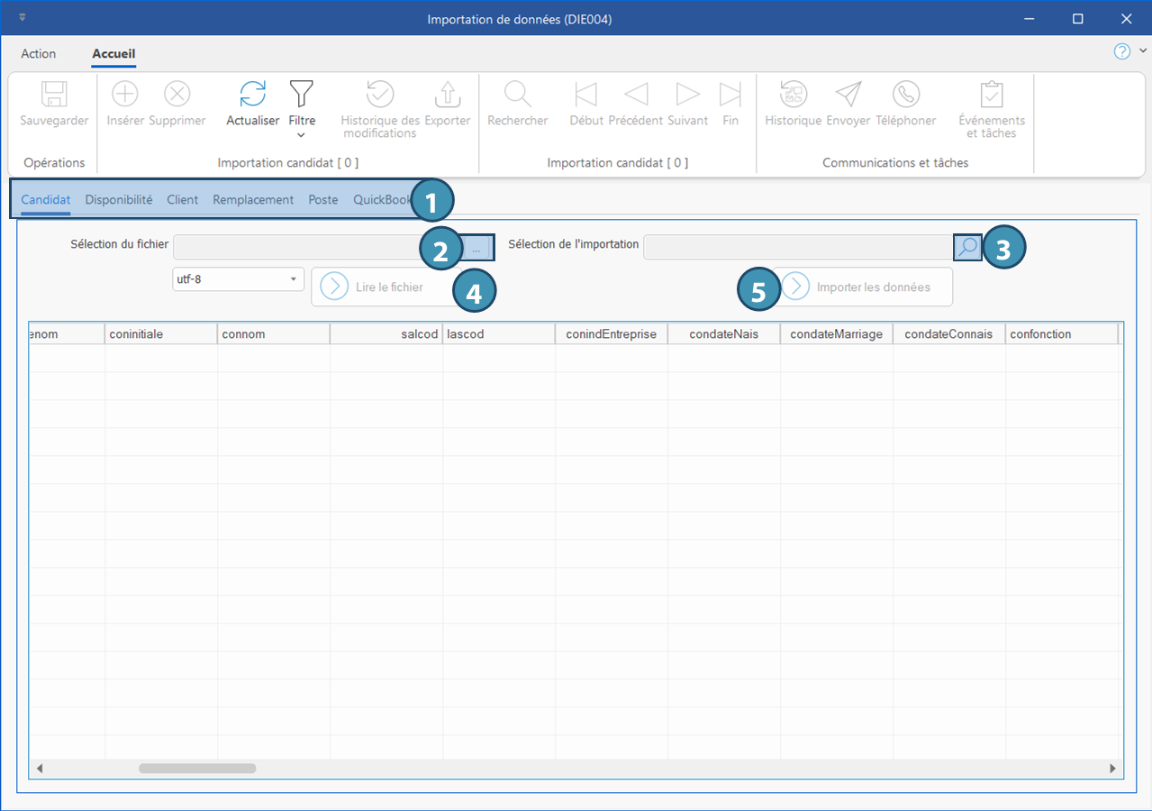Click the Actualiser refresh icon
Viewport: 1152px width, 811px height.
(x=253, y=94)
